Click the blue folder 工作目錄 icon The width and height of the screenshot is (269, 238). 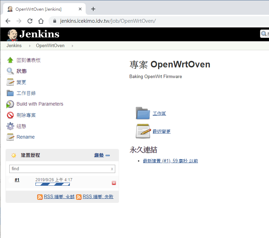10,93
